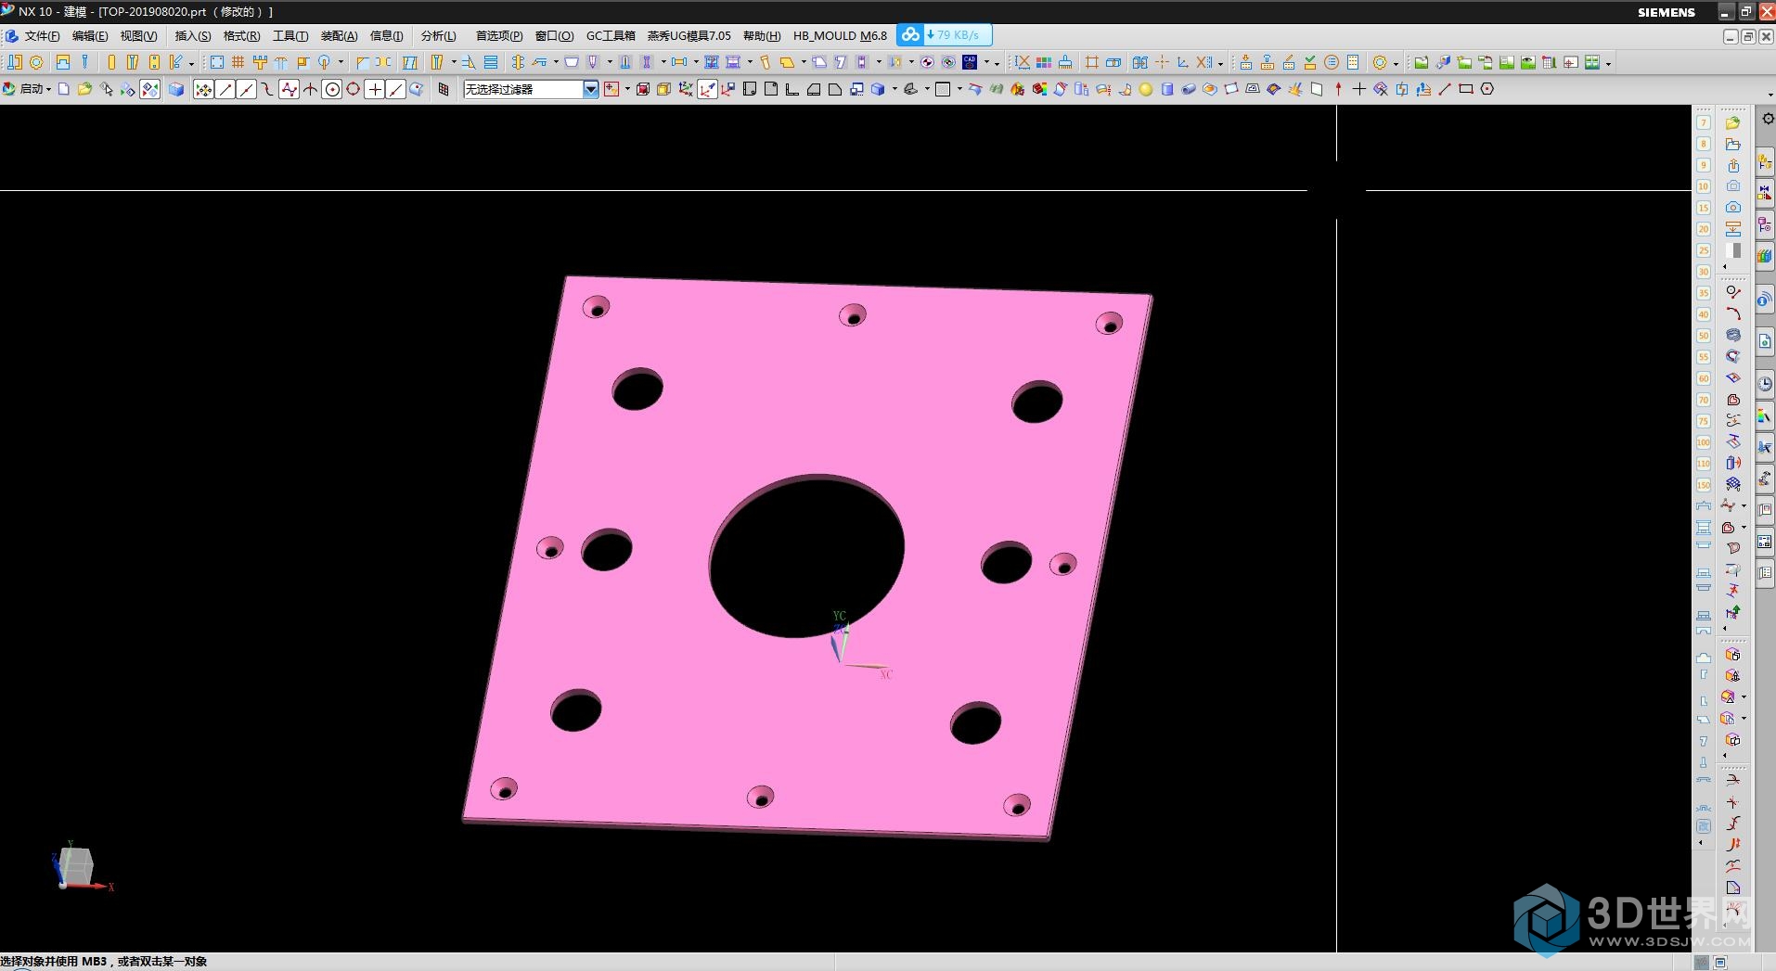Click the size 25 preset button

pyautogui.click(x=1704, y=250)
